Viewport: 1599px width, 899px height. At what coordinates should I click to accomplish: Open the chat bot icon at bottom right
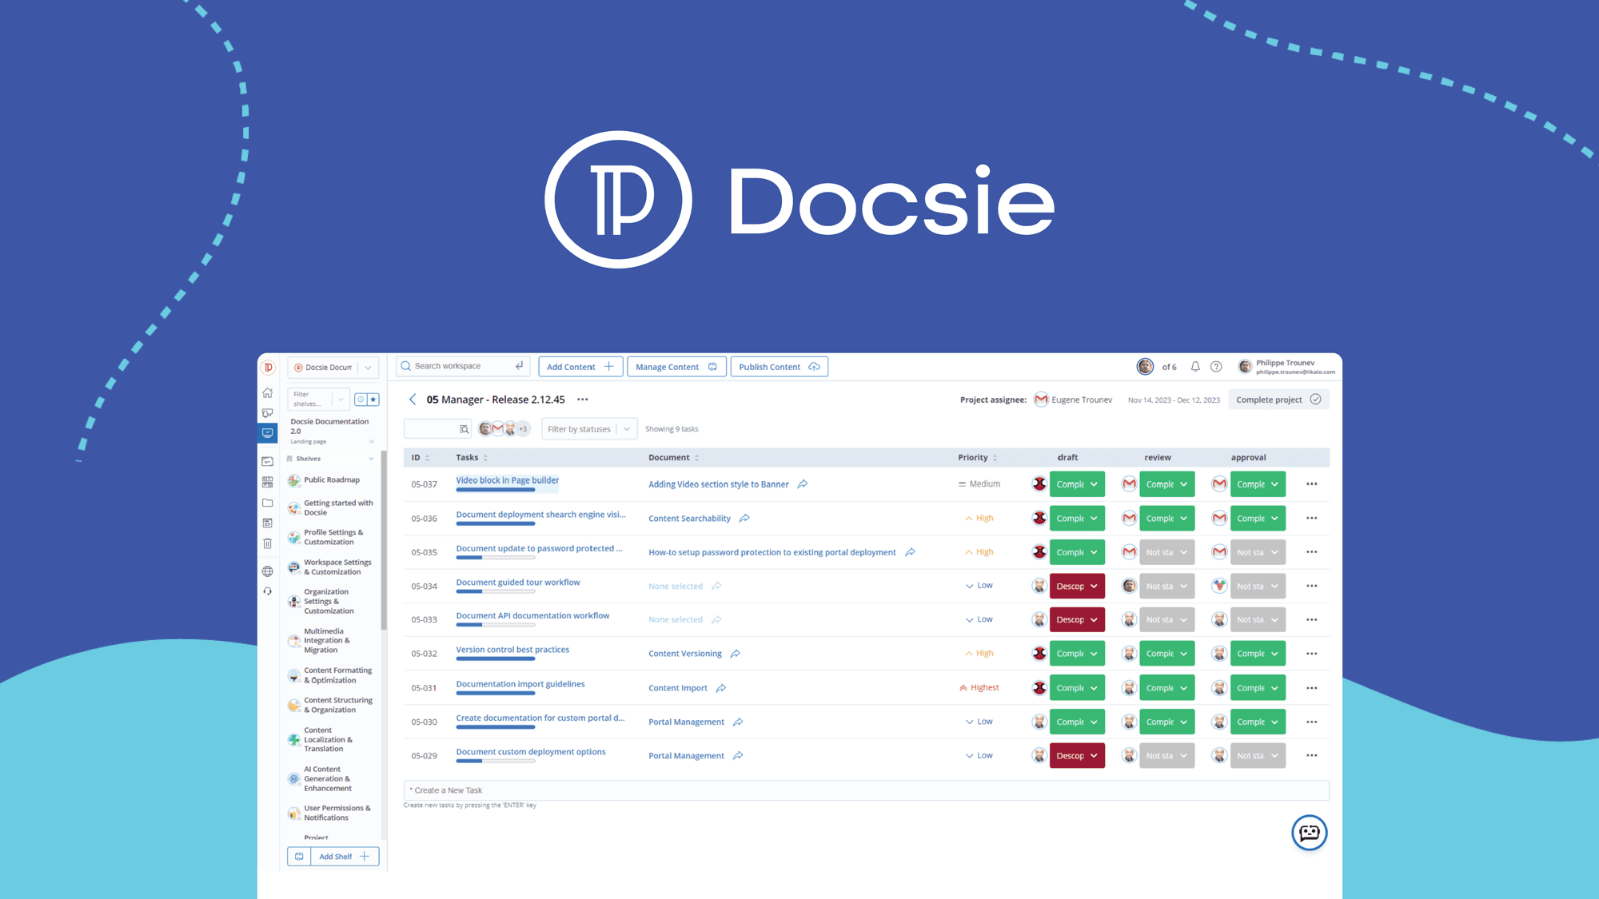pos(1309,833)
